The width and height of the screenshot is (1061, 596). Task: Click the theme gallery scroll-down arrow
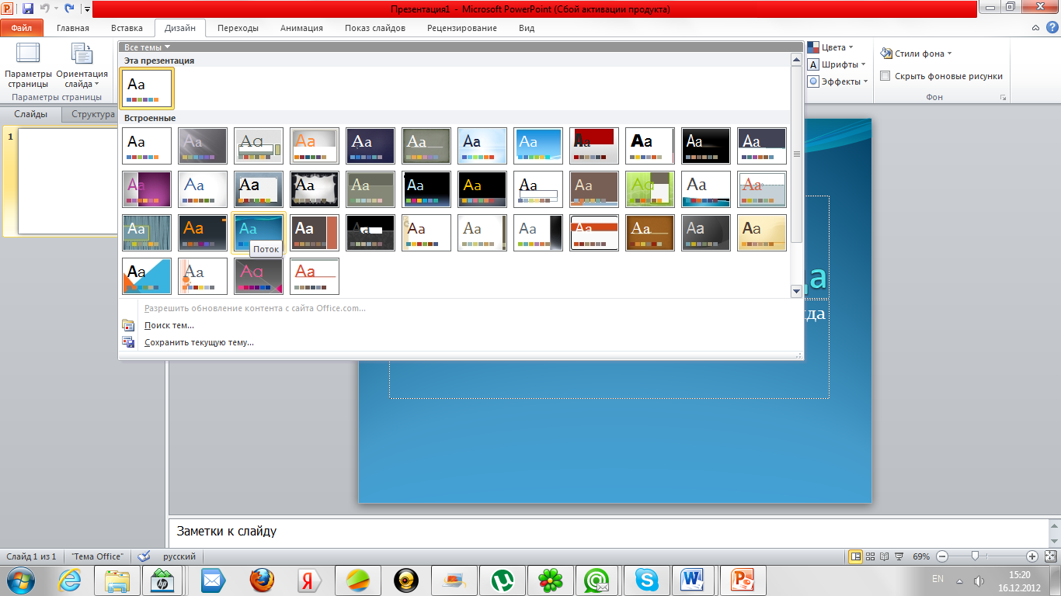click(796, 291)
